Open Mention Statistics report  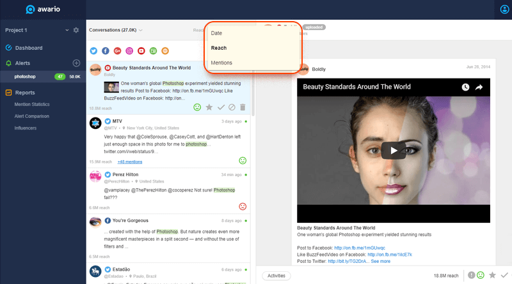pyautogui.click(x=32, y=104)
